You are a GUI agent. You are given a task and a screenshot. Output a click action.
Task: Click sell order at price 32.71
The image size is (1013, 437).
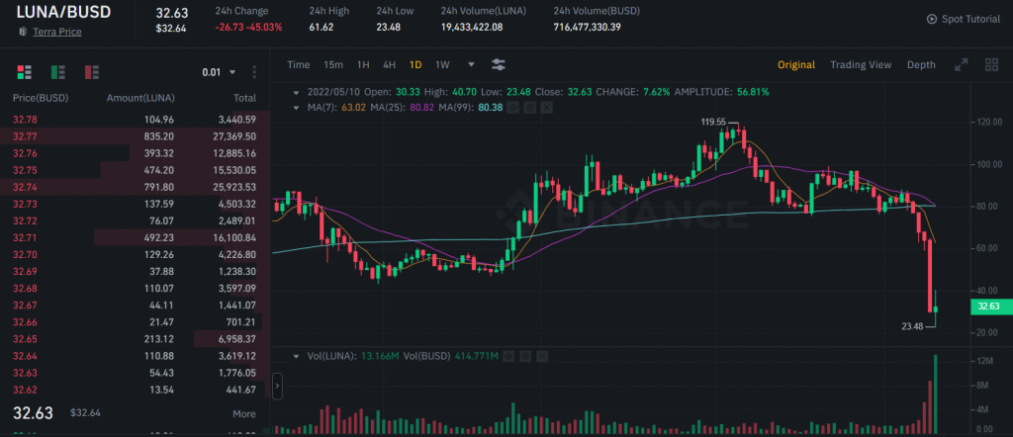tap(135, 237)
